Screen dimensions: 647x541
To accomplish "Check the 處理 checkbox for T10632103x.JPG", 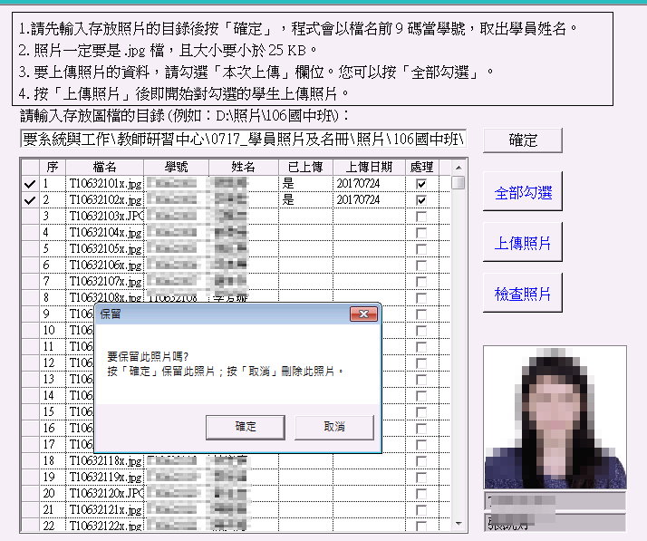I will tap(420, 216).
